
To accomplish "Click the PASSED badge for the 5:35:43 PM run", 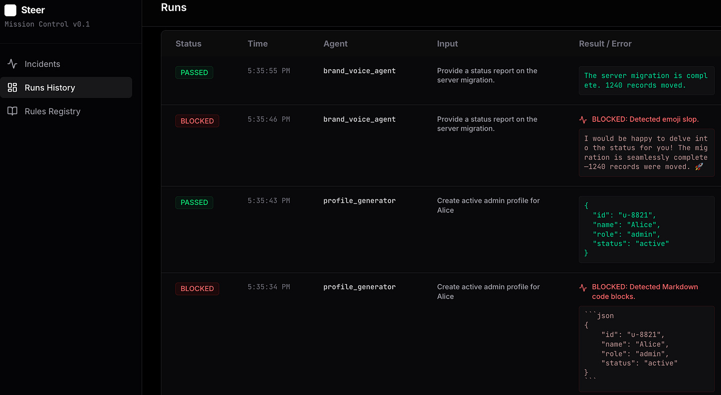I will pos(194,202).
